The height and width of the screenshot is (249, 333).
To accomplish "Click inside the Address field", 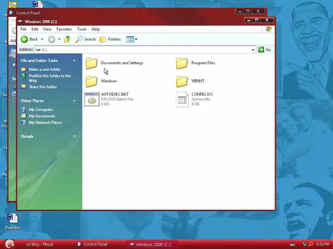I will [145, 50].
